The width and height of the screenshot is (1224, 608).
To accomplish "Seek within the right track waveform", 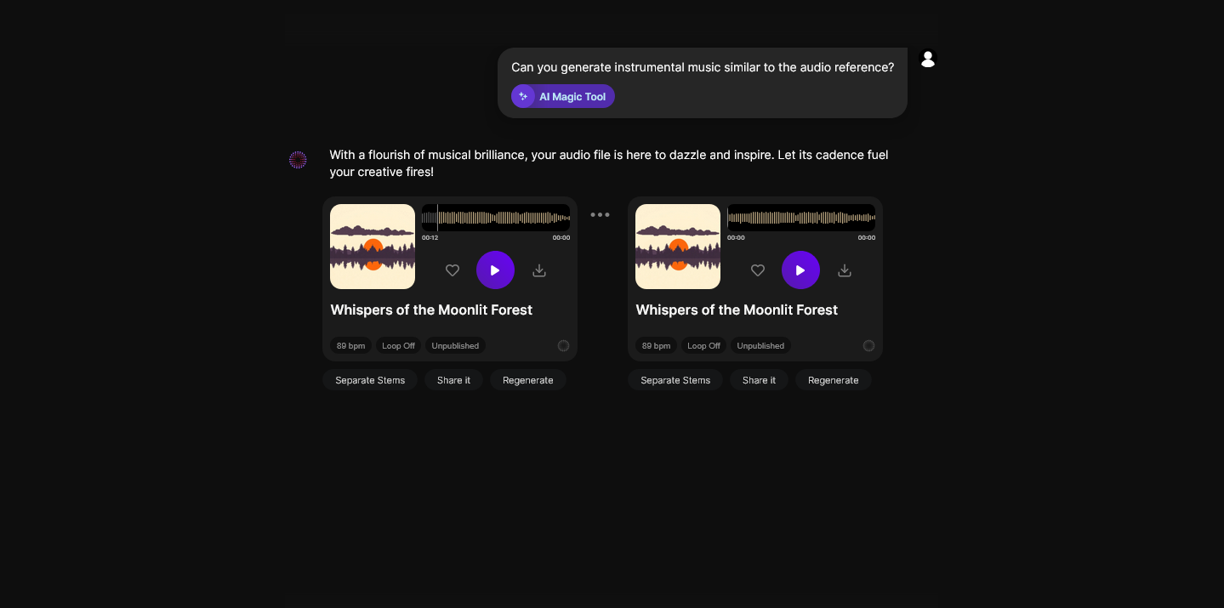I will pos(801,218).
